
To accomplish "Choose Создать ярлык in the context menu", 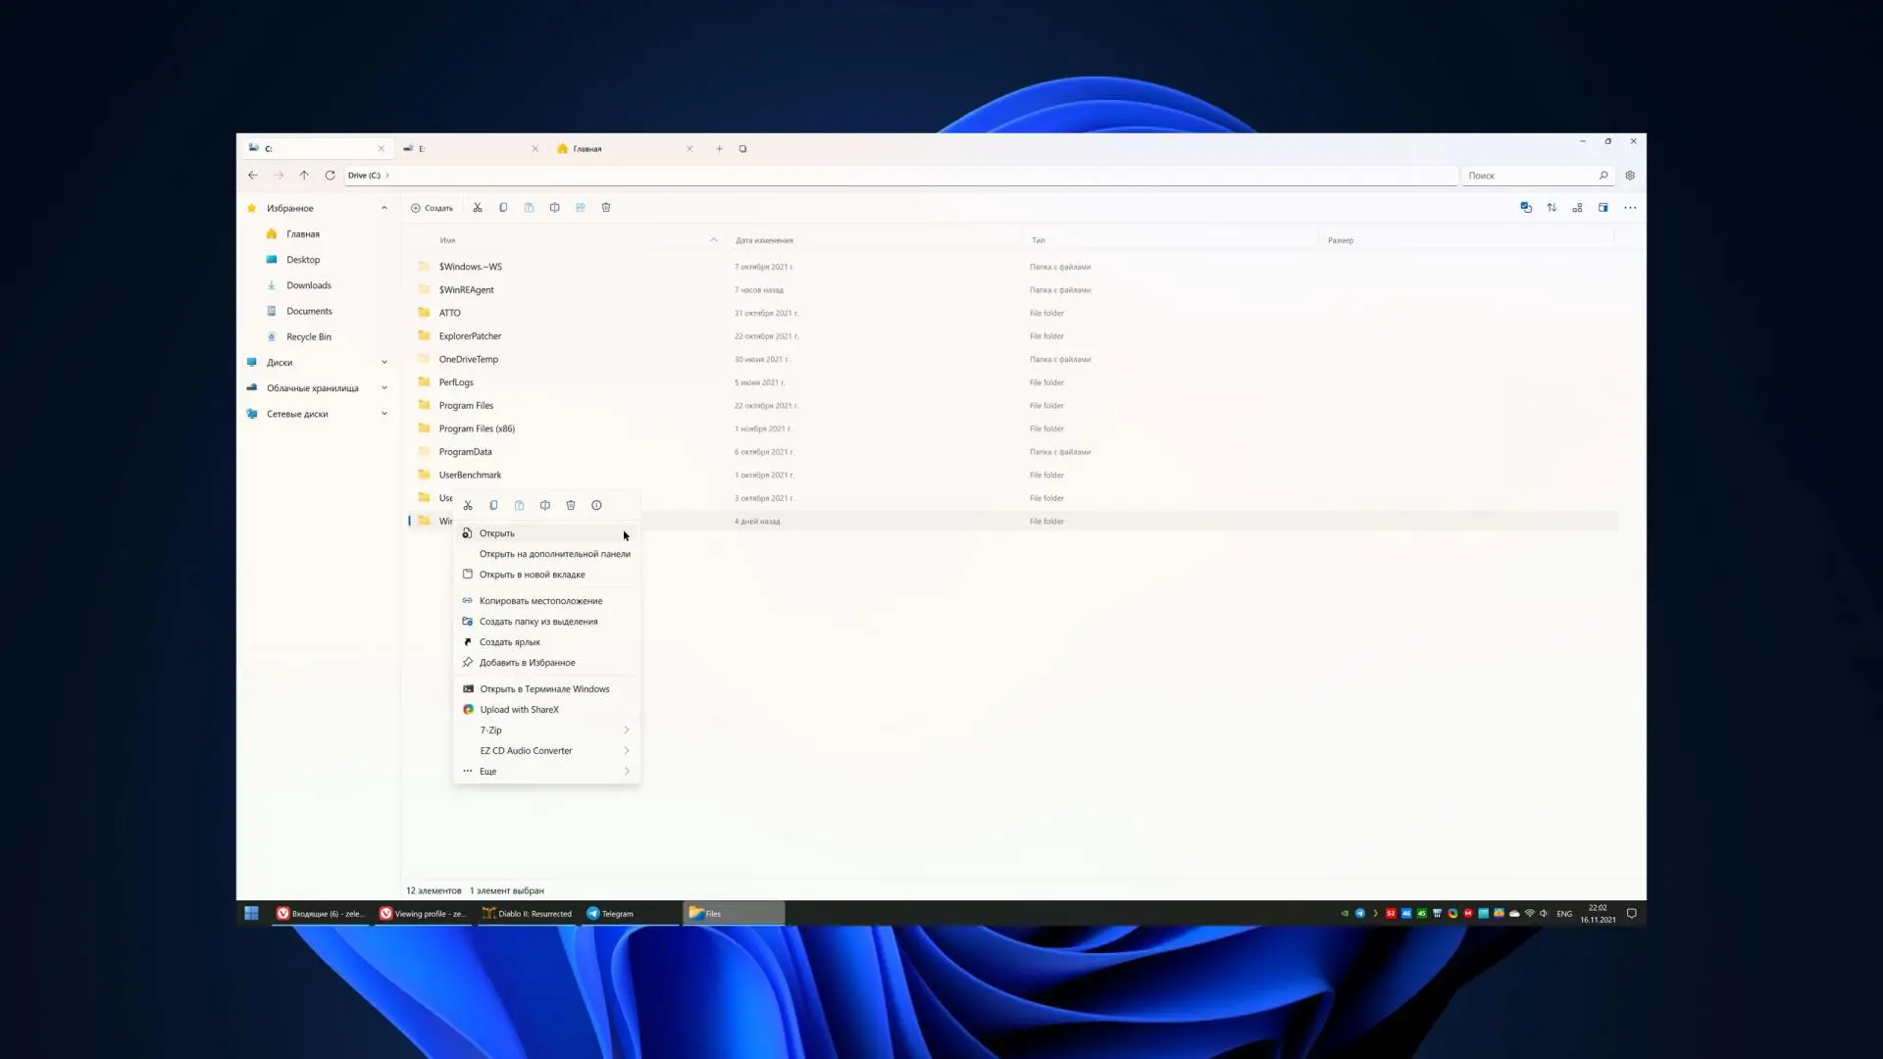I will coord(546,642).
